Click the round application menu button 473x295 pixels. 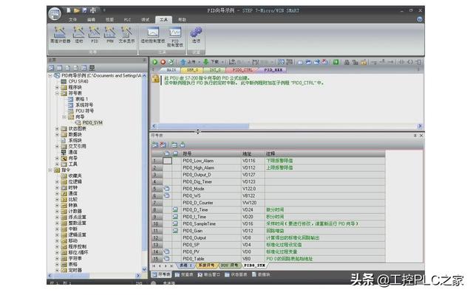pos(55,14)
